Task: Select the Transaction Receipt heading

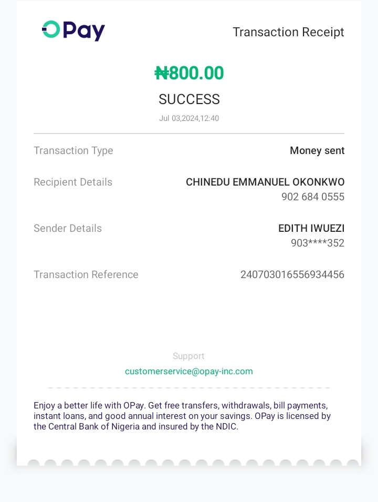Action: (288, 32)
